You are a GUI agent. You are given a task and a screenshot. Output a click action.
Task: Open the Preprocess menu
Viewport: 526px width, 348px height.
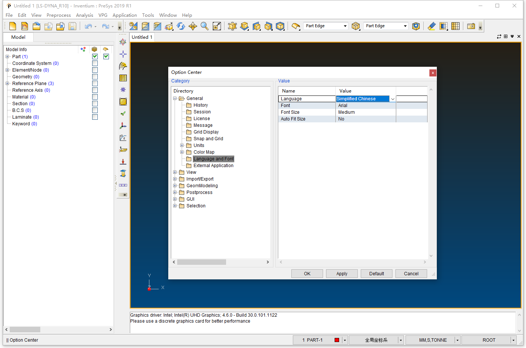pyautogui.click(x=59, y=15)
